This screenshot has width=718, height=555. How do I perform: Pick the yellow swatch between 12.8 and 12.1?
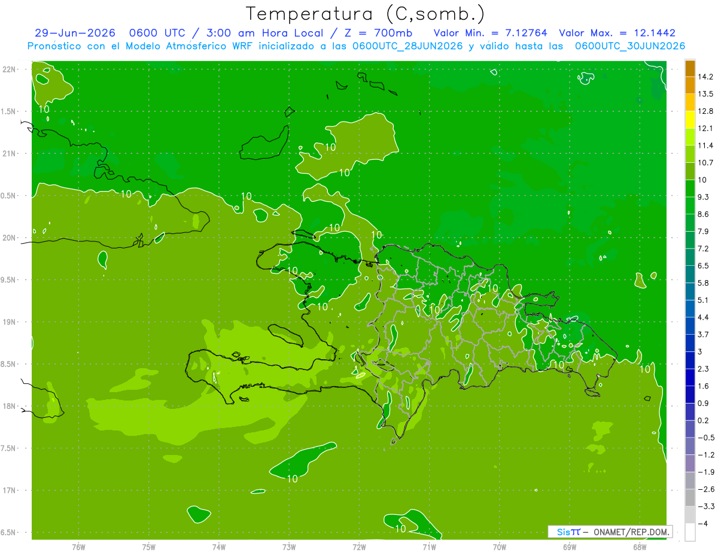(x=690, y=120)
